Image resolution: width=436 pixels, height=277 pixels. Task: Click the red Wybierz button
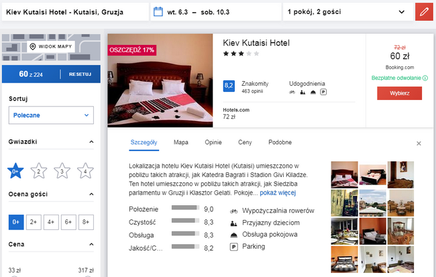pyautogui.click(x=399, y=93)
